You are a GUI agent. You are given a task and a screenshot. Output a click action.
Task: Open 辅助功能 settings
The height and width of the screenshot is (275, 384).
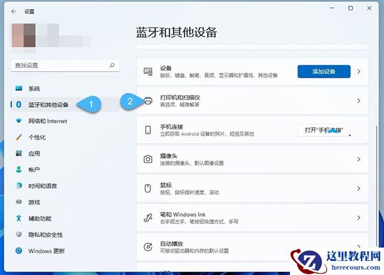(40, 218)
